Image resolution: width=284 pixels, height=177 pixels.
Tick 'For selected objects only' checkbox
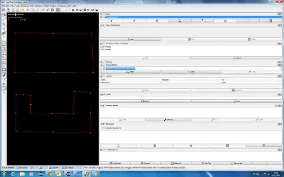pyautogui.click(x=102, y=128)
